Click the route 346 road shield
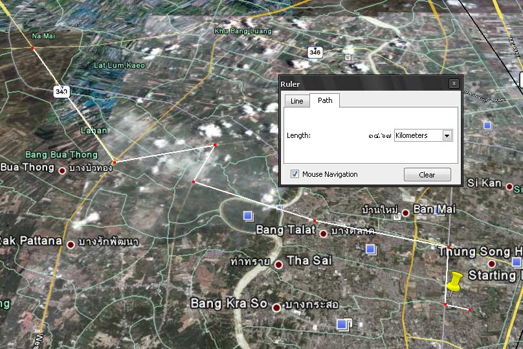The image size is (523, 349). [315, 52]
